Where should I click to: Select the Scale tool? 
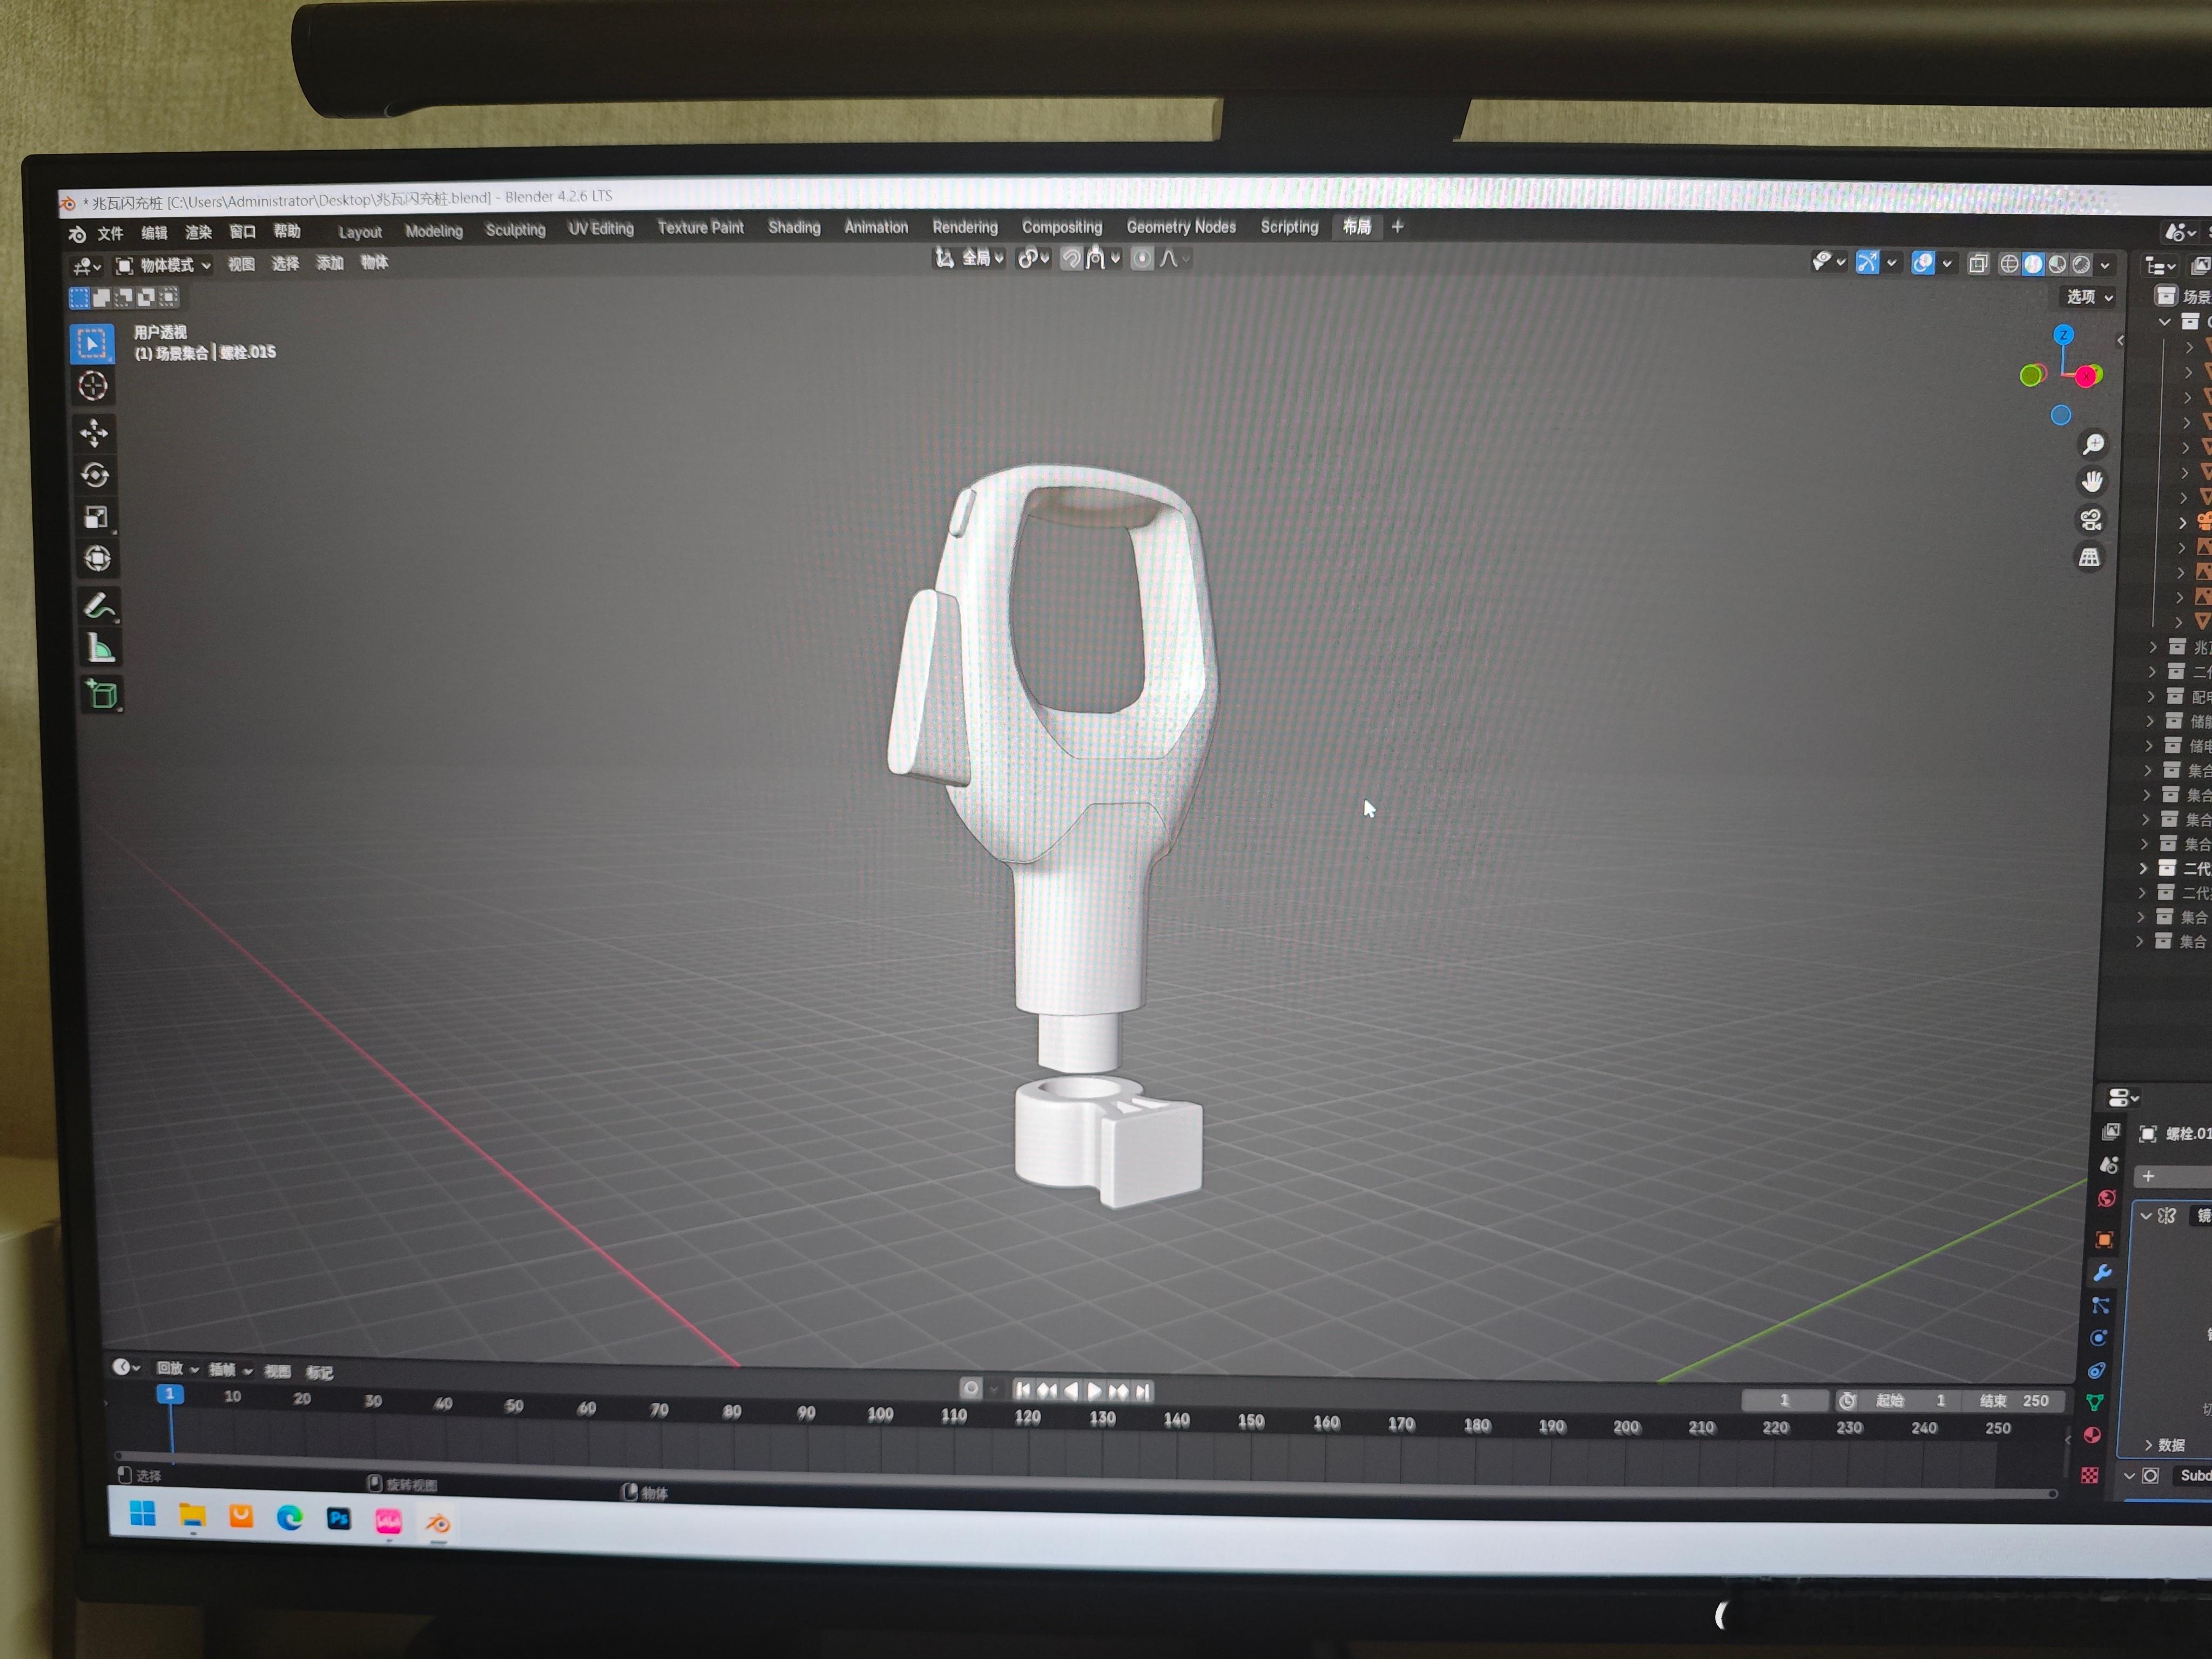coord(96,517)
